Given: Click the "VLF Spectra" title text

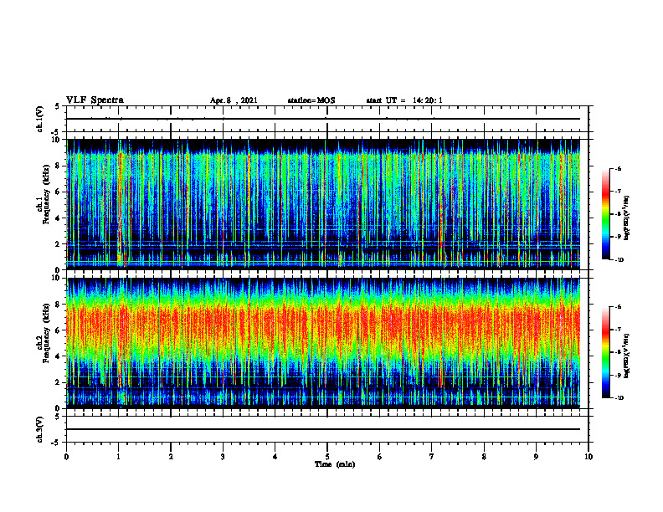Looking at the screenshot, I should click(x=95, y=100).
